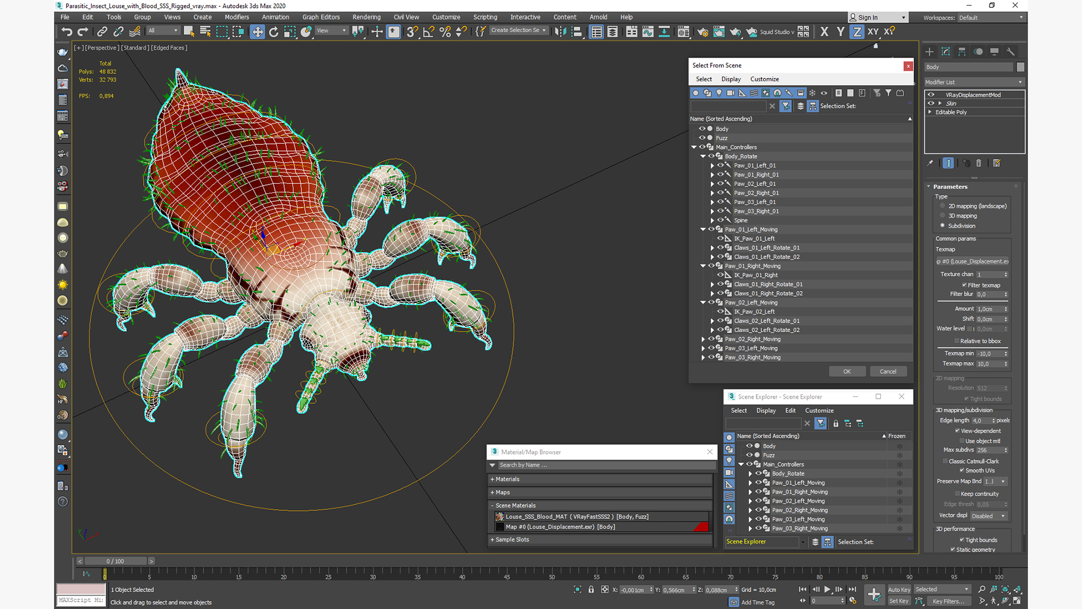Go to End of animation
This screenshot has height=609, width=1082.
(852, 589)
